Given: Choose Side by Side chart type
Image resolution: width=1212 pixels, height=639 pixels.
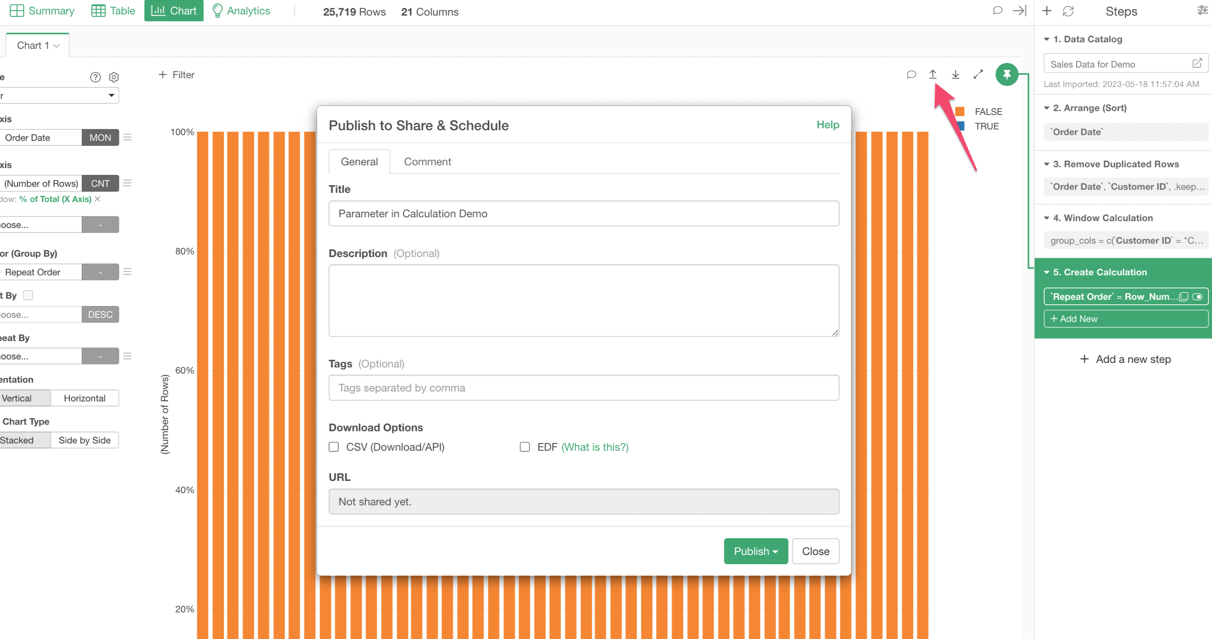Looking at the screenshot, I should [85, 440].
